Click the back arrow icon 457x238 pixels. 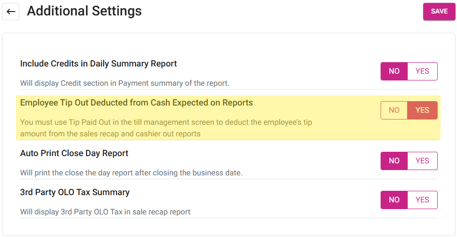[x=11, y=12]
